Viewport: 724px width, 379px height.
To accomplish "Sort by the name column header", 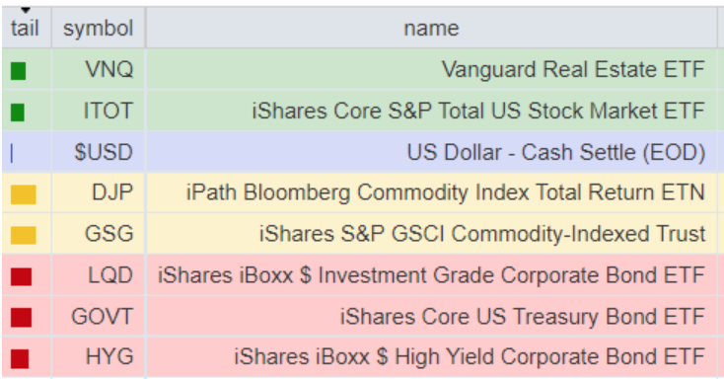I will point(431,29).
